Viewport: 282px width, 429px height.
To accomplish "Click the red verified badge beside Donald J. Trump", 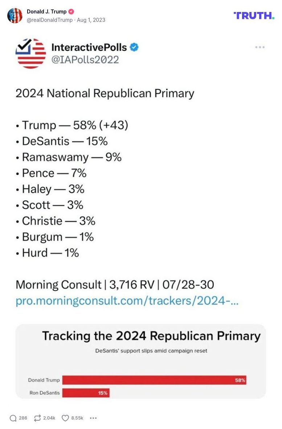I will point(71,11).
